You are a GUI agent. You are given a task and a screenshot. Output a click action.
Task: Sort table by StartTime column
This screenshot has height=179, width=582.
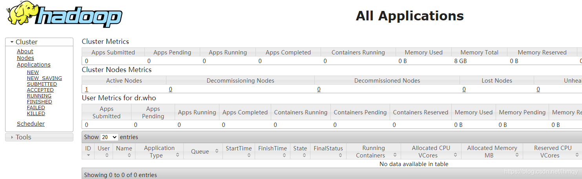coord(239,151)
